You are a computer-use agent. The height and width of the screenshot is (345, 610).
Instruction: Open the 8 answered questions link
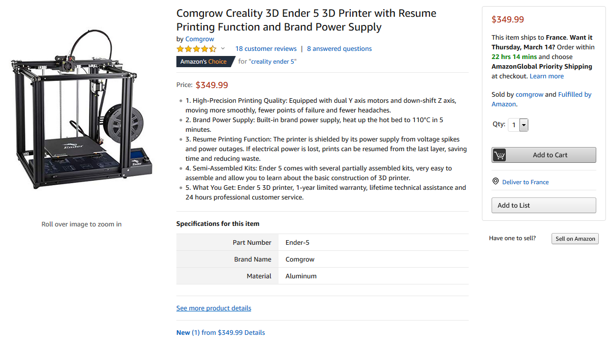(339, 49)
